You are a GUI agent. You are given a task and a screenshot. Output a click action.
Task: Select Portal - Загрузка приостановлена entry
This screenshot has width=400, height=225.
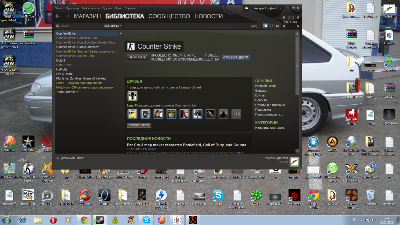point(79,83)
